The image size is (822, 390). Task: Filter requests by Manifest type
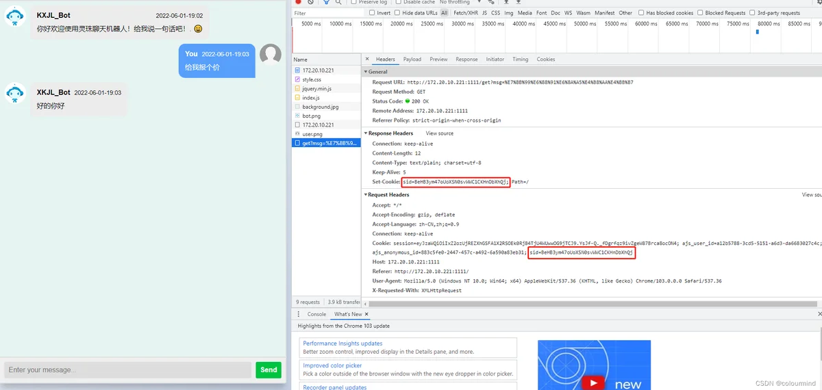click(605, 13)
